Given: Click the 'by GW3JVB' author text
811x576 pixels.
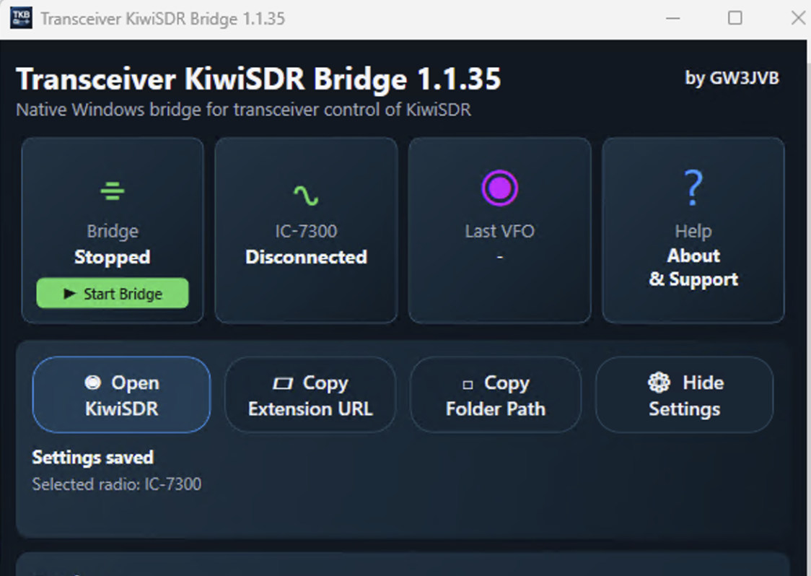Looking at the screenshot, I should point(732,78).
